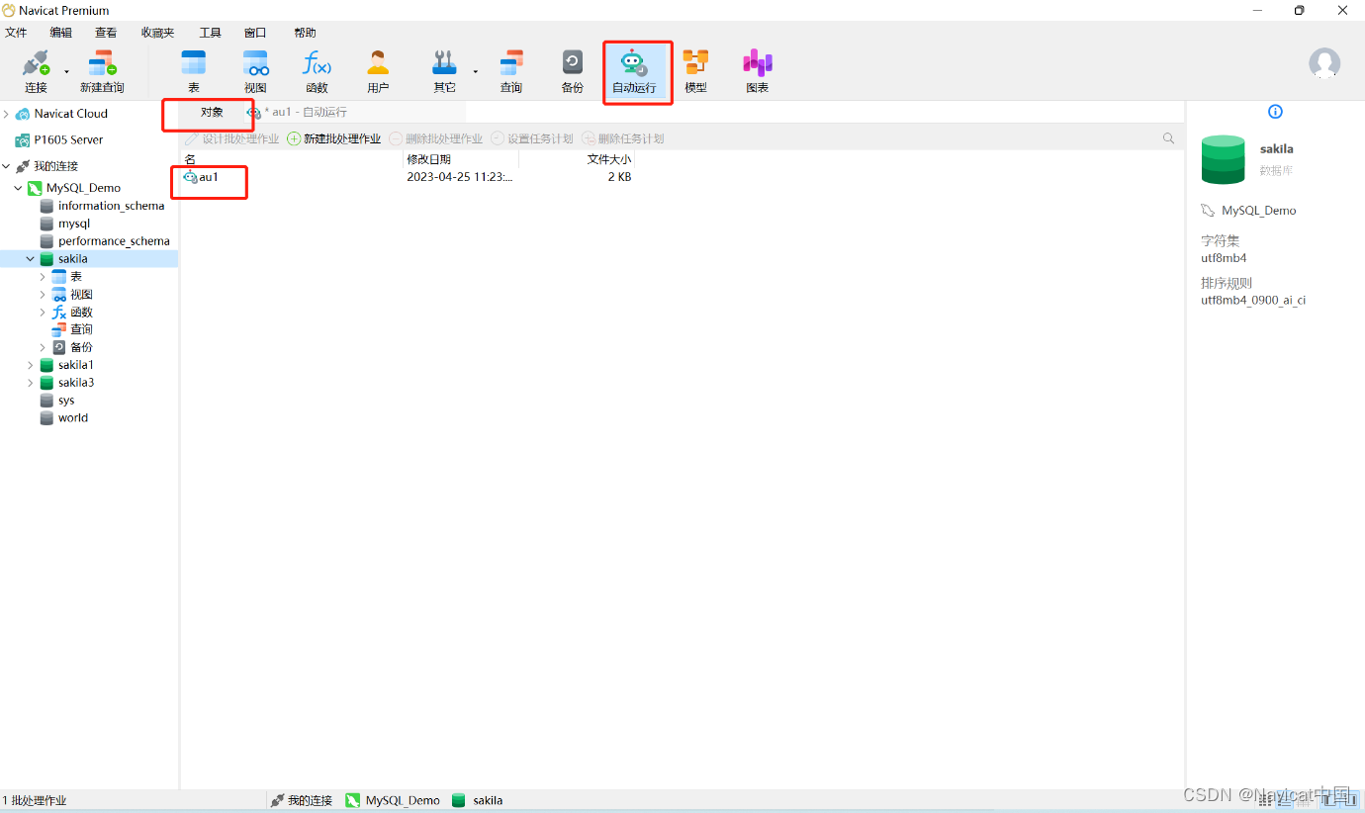1365x813 pixels.
Task: Click the search magnifier icon above the object list
Action: (1169, 138)
